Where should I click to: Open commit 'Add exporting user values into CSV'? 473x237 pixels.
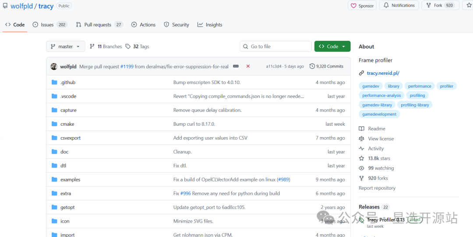pos(210,138)
